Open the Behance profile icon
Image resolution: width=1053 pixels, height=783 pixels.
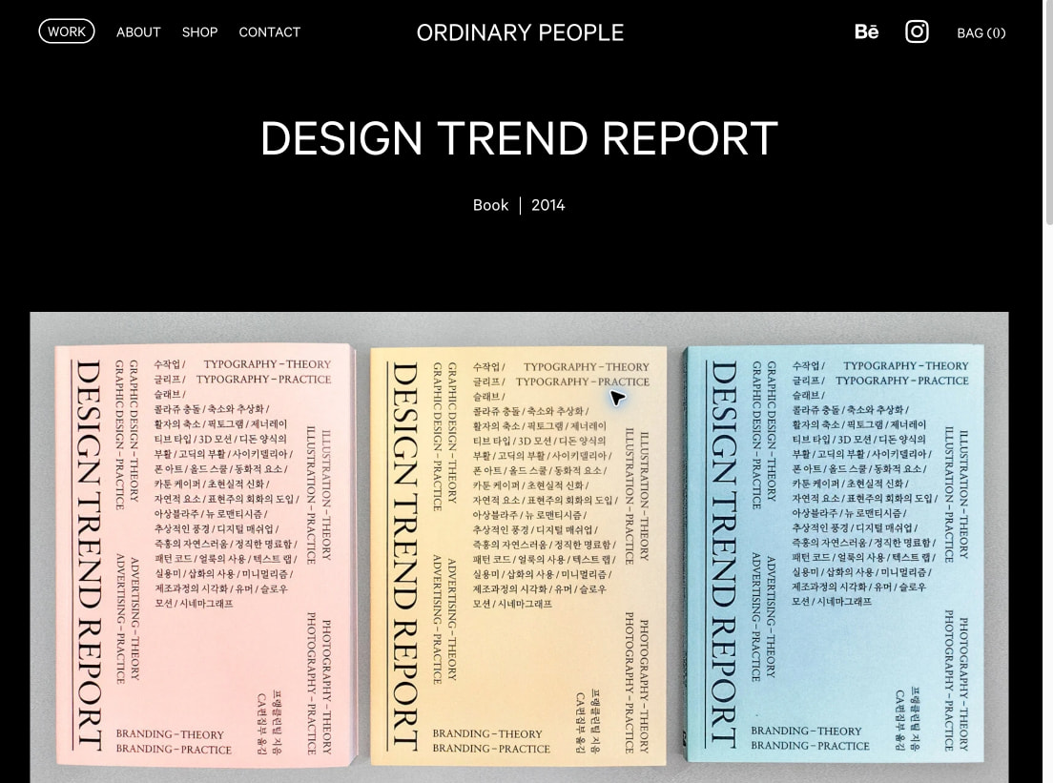pos(866,32)
